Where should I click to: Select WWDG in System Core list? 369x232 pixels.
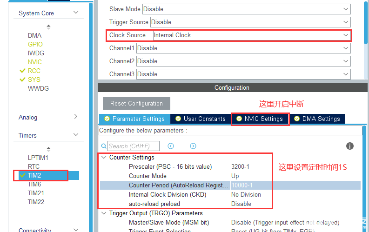point(38,89)
